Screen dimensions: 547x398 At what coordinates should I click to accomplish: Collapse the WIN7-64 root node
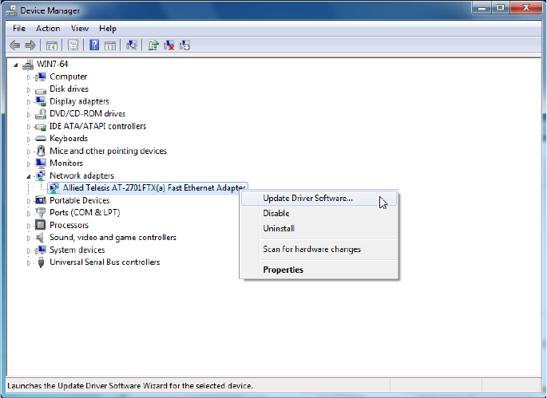pos(16,65)
